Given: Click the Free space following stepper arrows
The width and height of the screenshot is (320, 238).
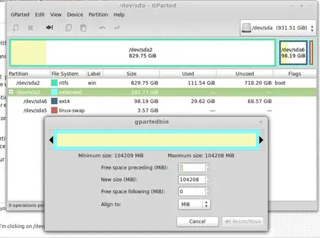Looking at the screenshot, I should pos(208,191).
